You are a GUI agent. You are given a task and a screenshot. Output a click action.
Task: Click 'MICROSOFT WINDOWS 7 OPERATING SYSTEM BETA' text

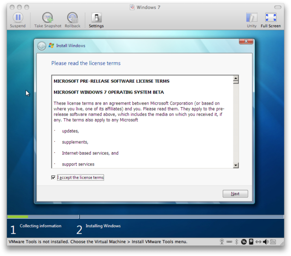coord(109,92)
